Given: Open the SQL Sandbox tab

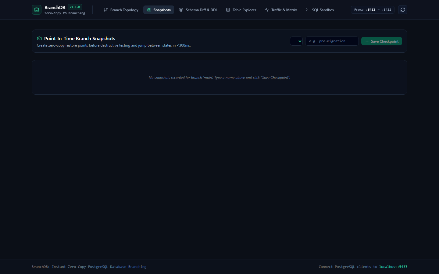Looking at the screenshot, I should (x=320, y=10).
